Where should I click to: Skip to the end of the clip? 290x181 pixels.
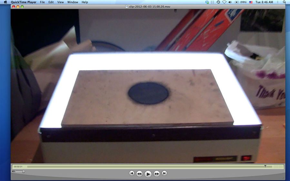pyautogui.click(x=165, y=173)
